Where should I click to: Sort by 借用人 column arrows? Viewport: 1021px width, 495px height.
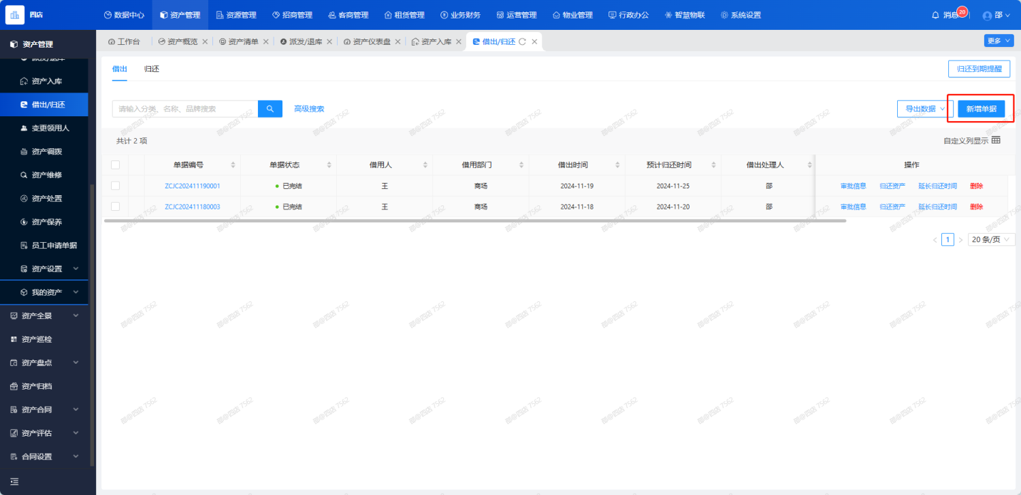[x=425, y=165]
